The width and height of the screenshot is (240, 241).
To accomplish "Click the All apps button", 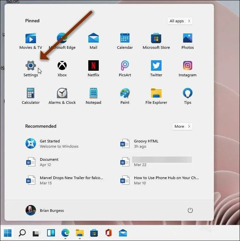I will [180, 21].
